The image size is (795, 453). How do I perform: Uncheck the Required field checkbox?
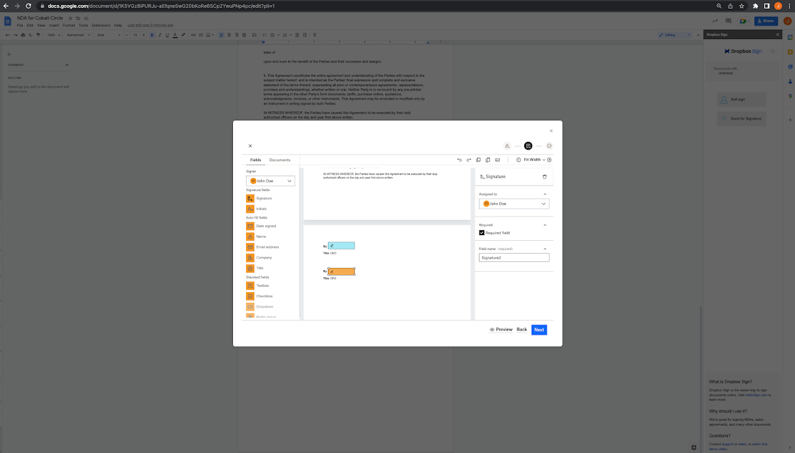tap(481, 233)
